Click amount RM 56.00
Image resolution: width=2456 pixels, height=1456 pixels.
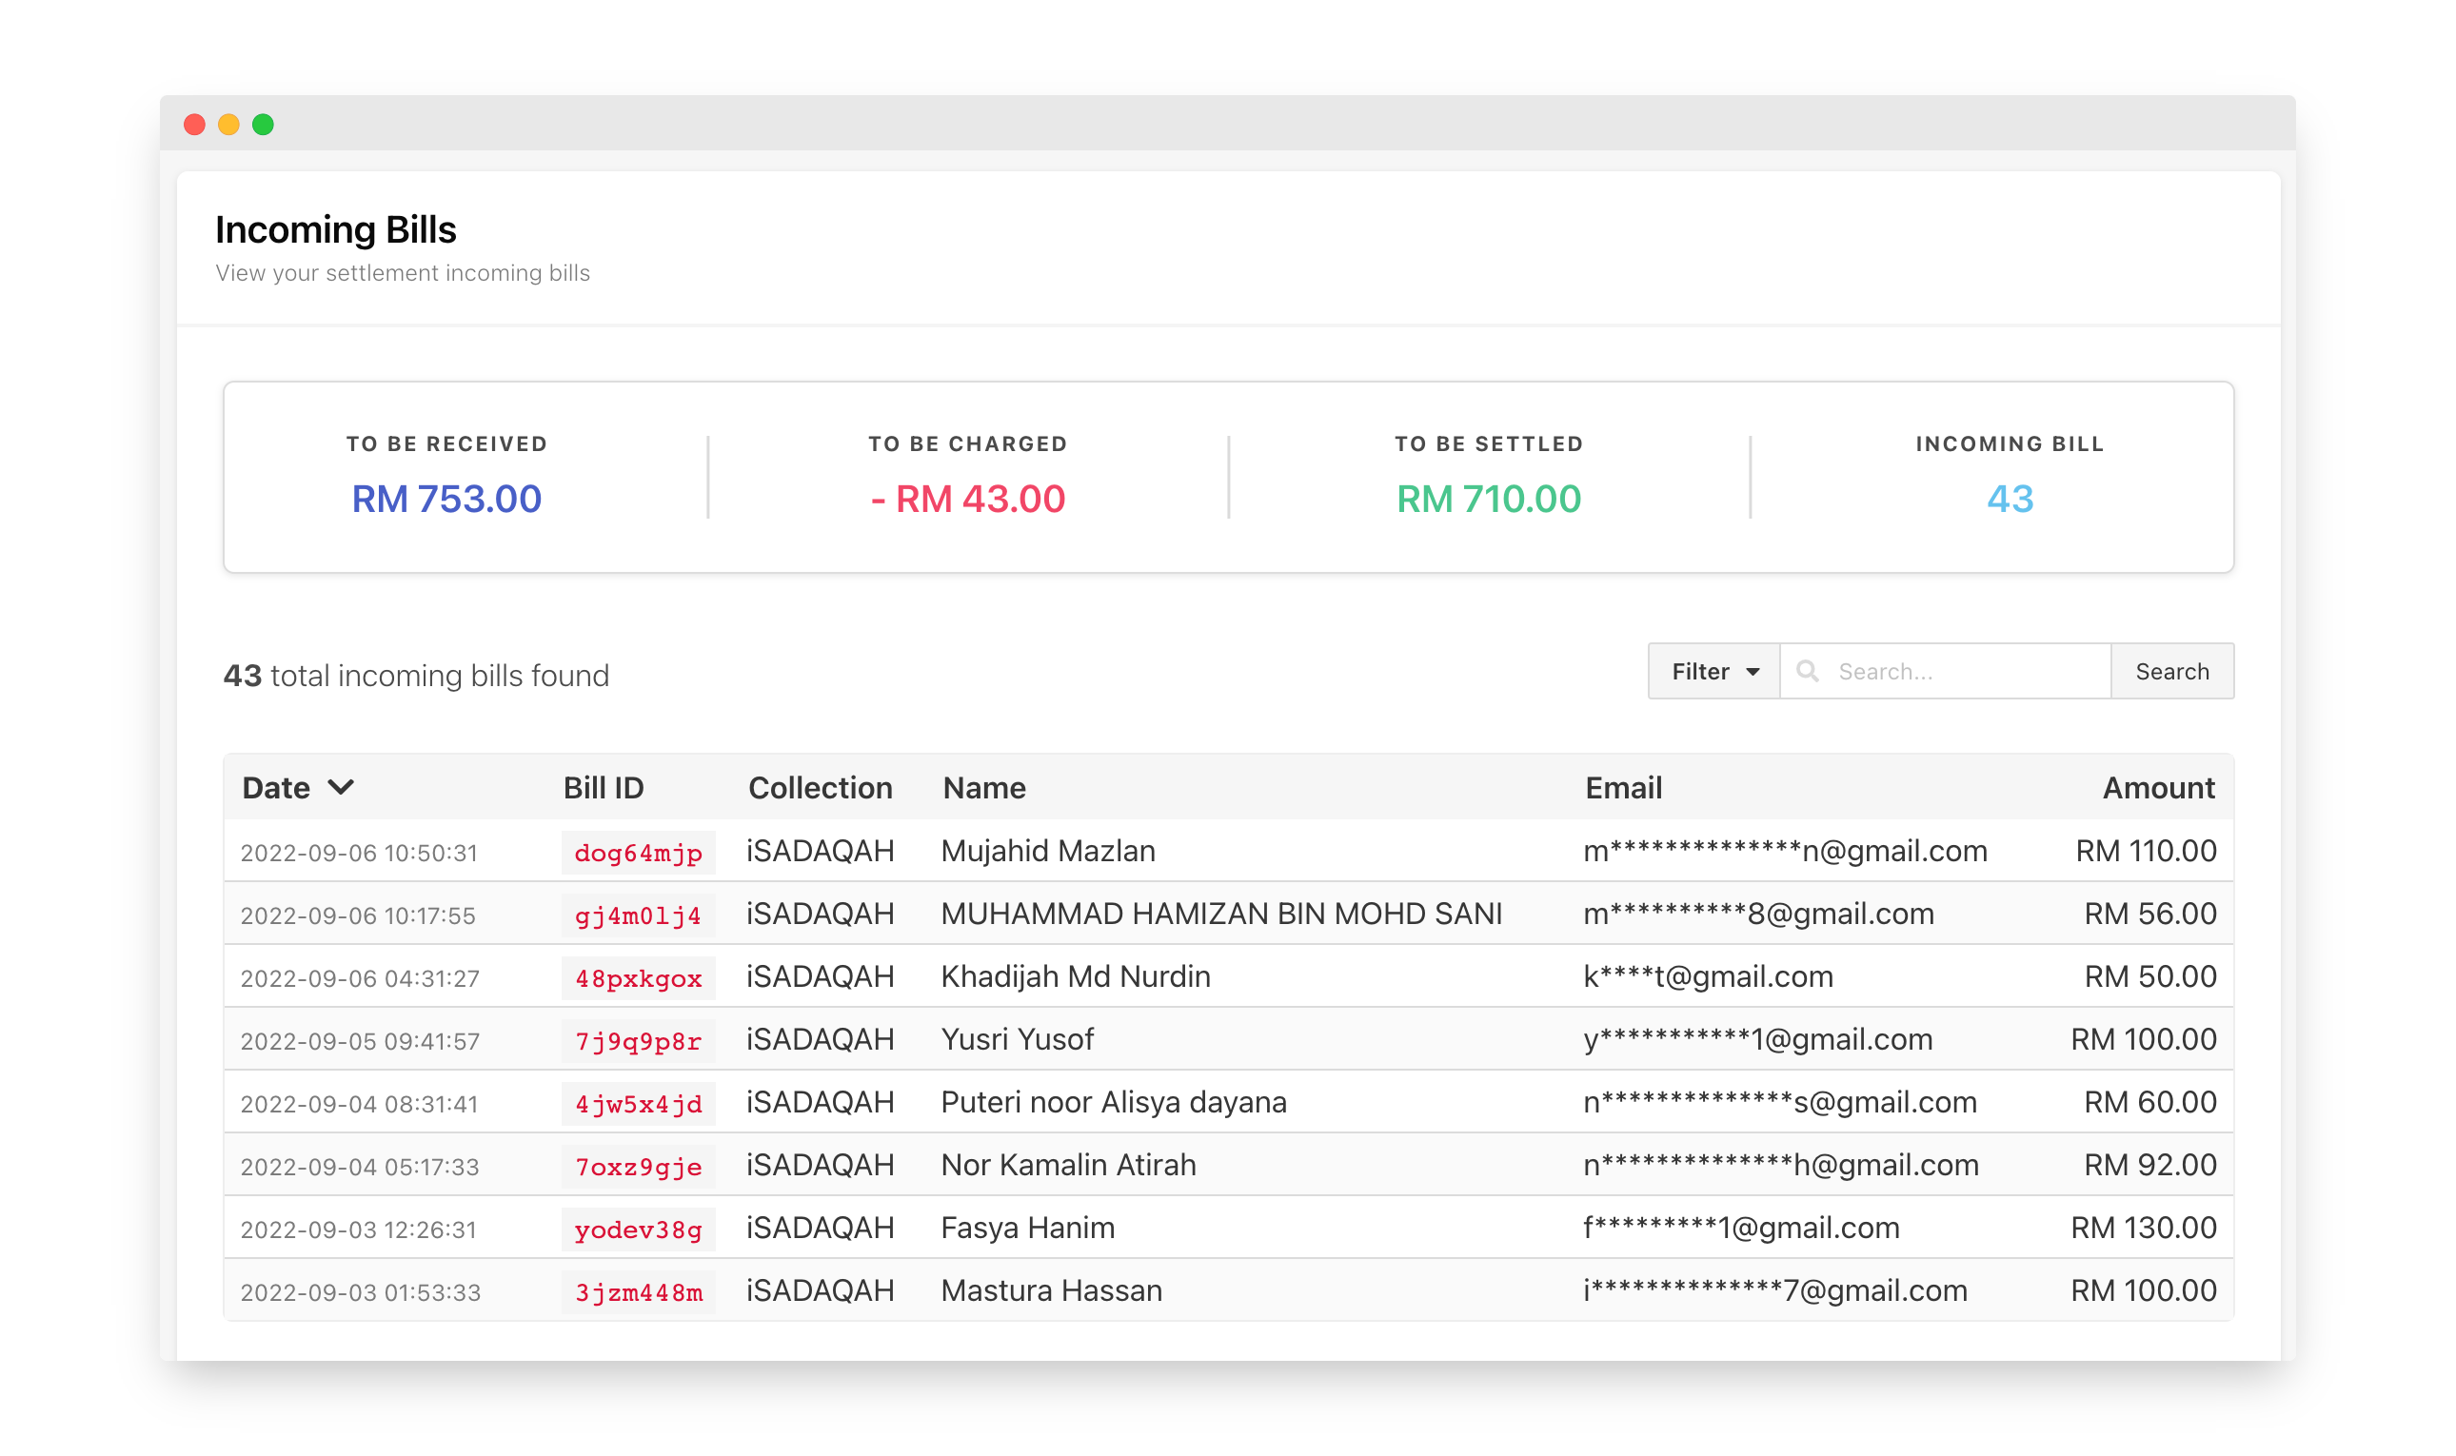(x=2149, y=914)
